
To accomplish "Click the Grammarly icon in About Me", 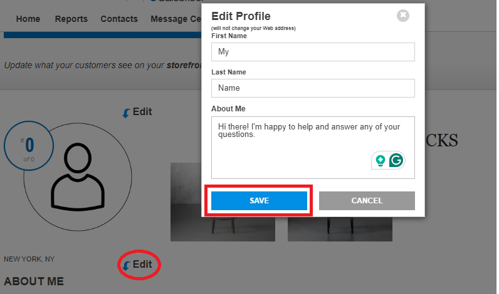I will coord(396,160).
